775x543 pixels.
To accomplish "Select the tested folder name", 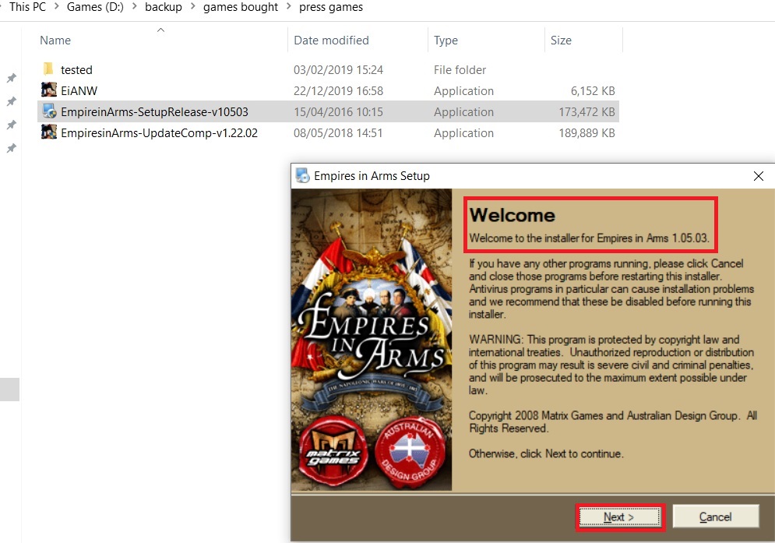I will point(76,70).
